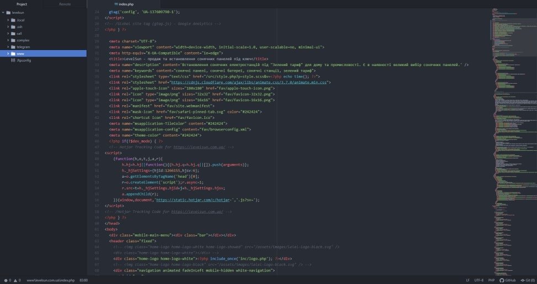This screenshot has height=284, width=537.
Task: Expand the .local folder
Action: [x=8, y=20]
